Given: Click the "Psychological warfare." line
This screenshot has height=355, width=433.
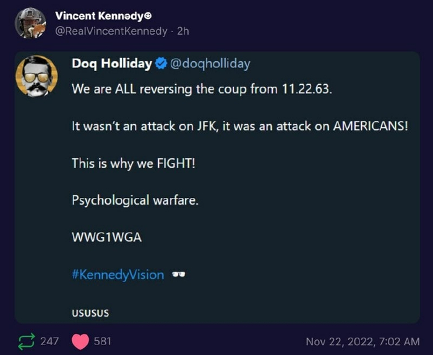Looking at the screenshot, I should (135, 200).
